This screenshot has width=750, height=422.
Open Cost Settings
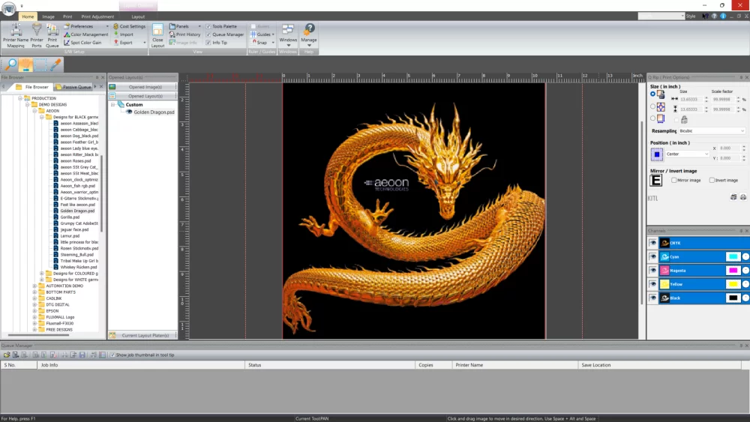coord(129,26)
